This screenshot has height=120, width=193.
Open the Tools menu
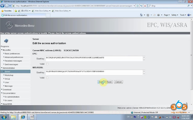(x=183, y=15)
